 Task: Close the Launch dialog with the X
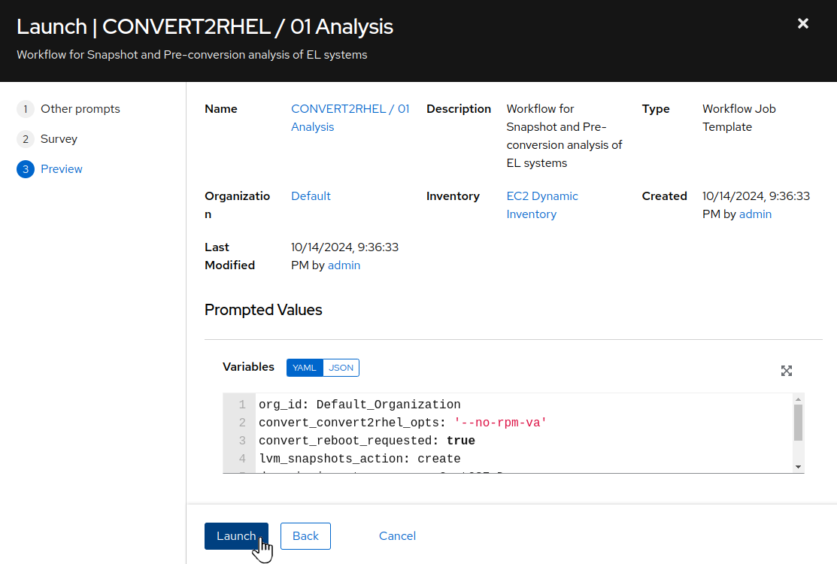(803, 23)
